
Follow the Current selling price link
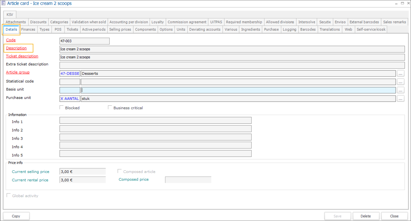[30, 172]
